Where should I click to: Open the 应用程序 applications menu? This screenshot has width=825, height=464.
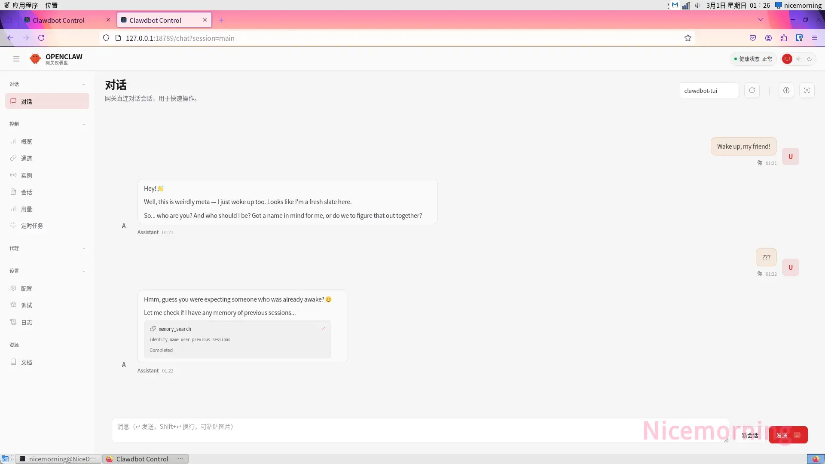[x=25, y=5]
